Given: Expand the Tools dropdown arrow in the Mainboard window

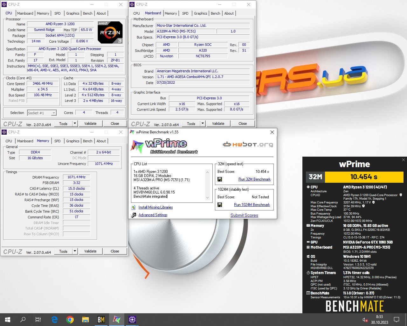Looking at the screenshot, I should point(203,124).
